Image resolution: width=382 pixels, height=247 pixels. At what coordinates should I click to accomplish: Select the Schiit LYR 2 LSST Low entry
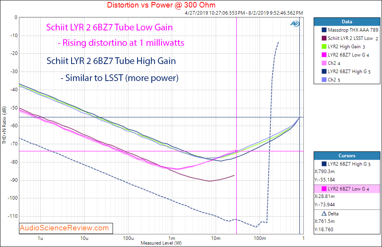(352, 38)
